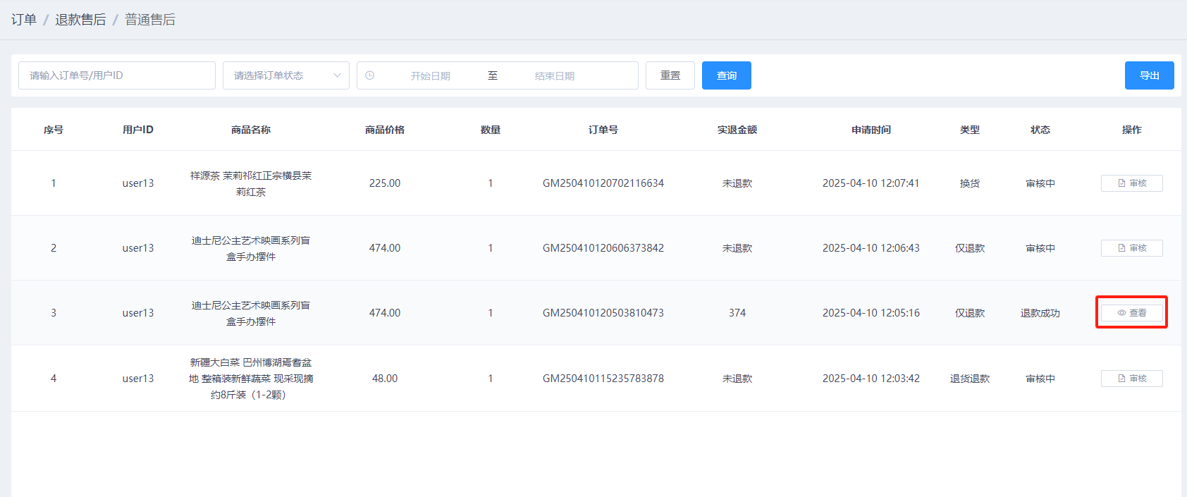Select order number GM250410120503810473
The height and width of the screenshot is (497, 1187).
tap(603, 313)
